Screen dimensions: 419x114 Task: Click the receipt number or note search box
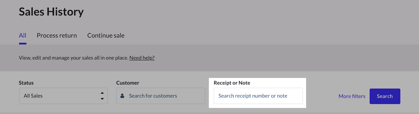258,96
